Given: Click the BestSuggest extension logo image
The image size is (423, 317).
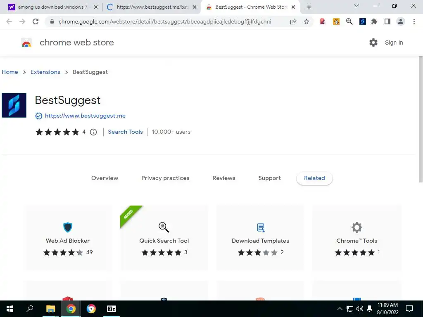Looking at the screenshot, I should [14, 105].
